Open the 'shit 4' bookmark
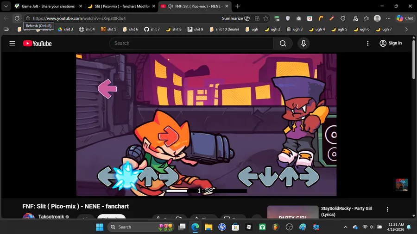 (x=87, y=29)
